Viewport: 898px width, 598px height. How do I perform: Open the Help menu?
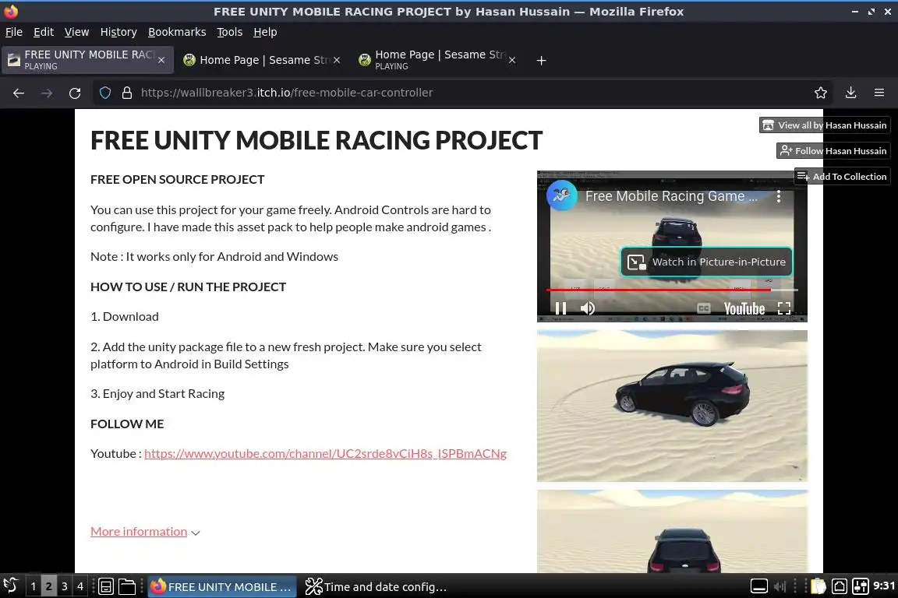pos(265,32)
